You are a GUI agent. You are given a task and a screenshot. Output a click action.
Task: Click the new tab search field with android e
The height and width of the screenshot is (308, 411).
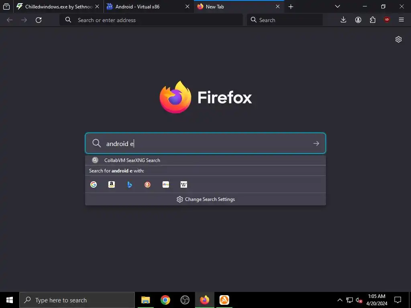point(205,143)
